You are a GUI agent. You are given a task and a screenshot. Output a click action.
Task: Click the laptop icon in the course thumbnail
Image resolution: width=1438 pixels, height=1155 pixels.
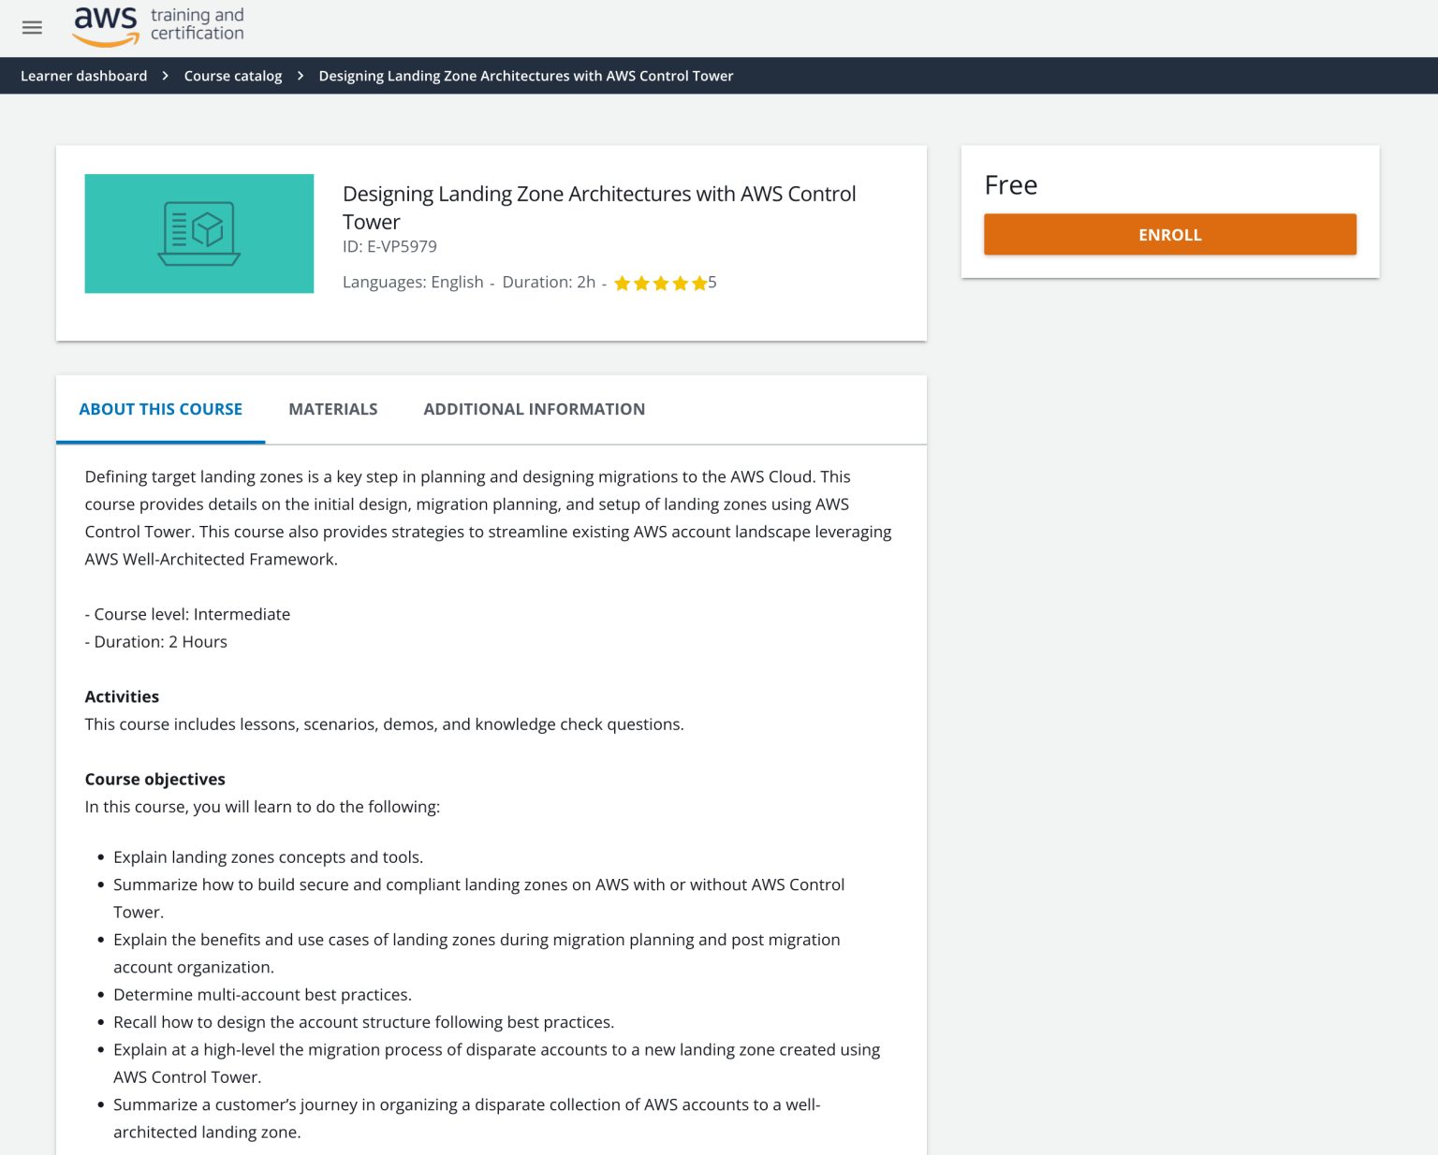198,233
